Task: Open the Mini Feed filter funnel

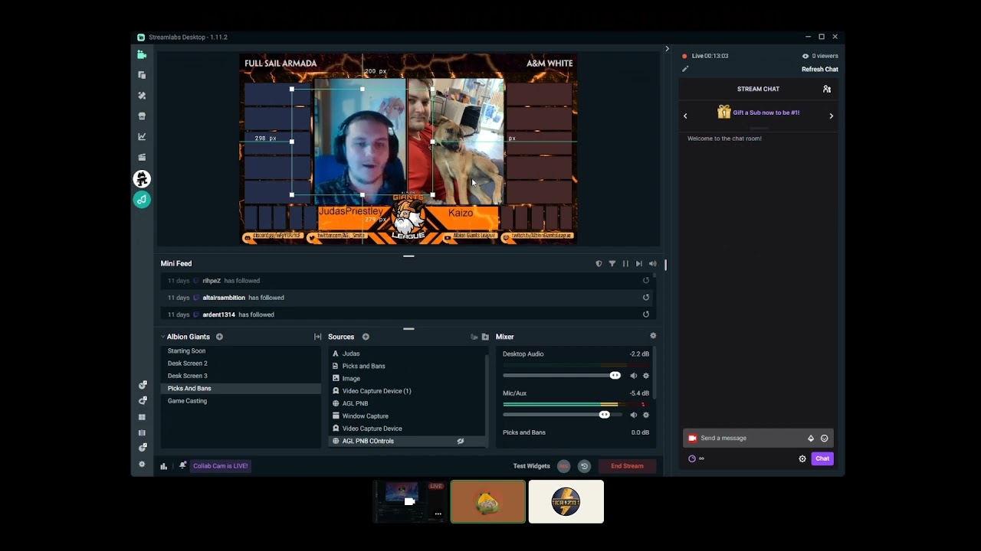Action: 612,263
